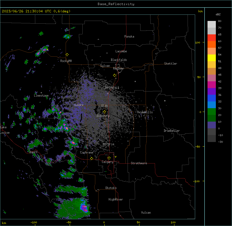Image resolution: width=232 pixels, height=226 pixels.
Task: Click the white plus marker north of Drumheller
Action: pyautogui.click(x=165, y=101)
